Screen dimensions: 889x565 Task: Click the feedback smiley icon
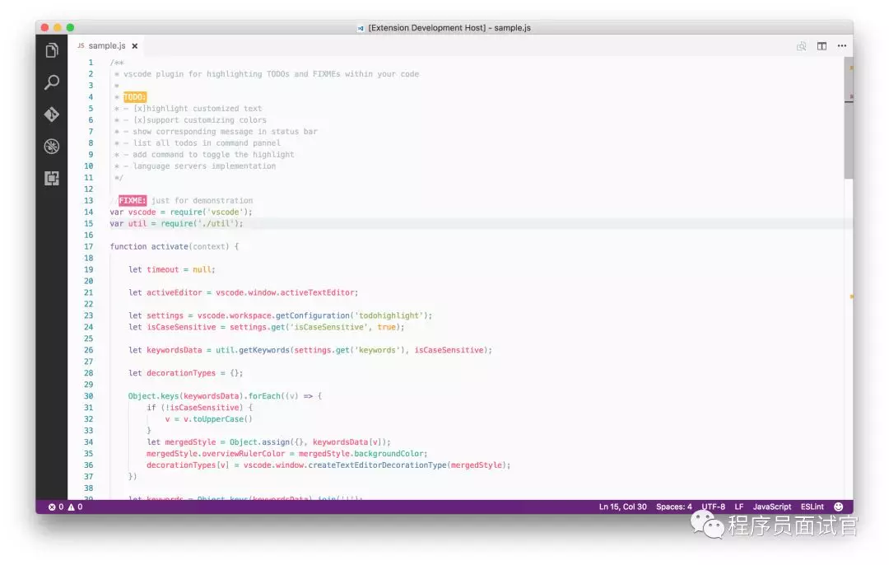click(839, 507)
